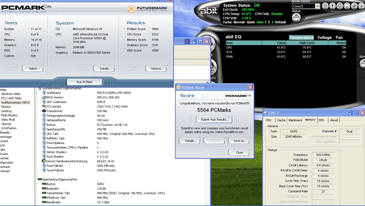Select the Default abit mode
365x206 pixels.
click(x=280, y=22)
